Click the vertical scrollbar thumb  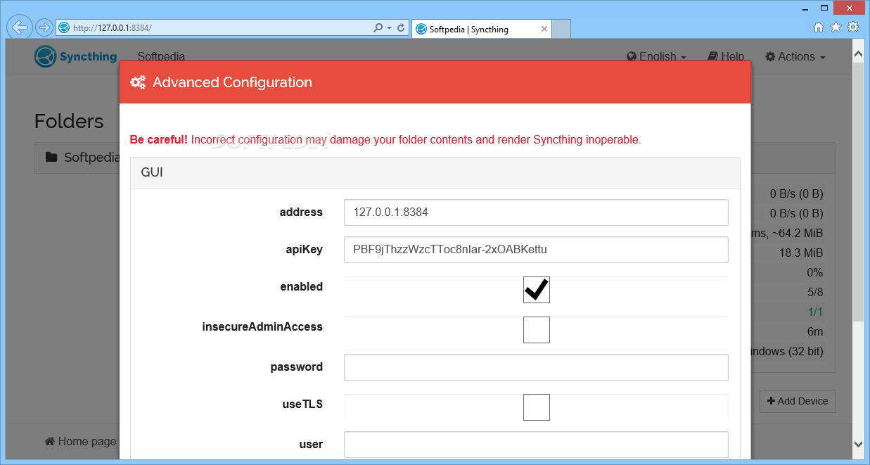[x=858, y=191]
